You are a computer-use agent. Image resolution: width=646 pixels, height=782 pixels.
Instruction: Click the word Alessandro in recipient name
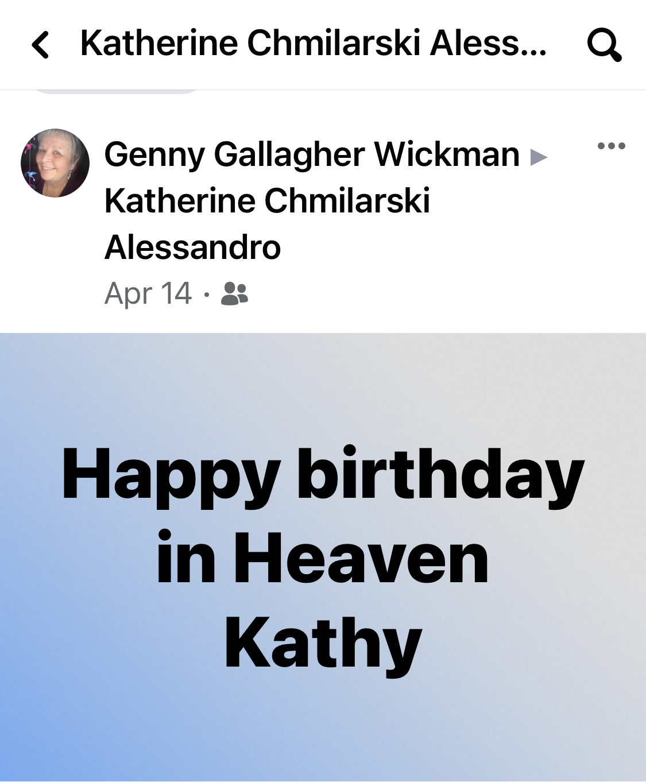tap(193, 247)
